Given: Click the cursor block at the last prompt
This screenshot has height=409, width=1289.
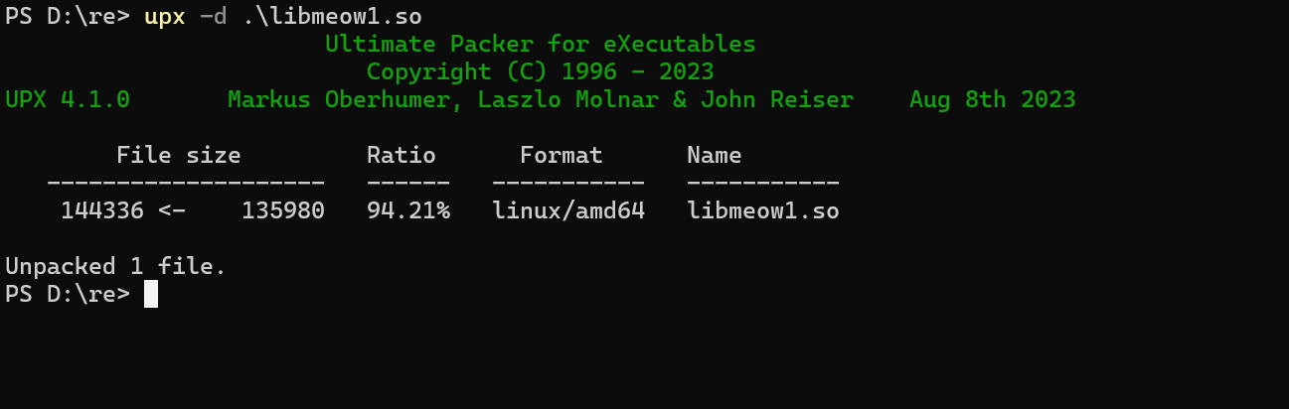Looking at the screenshot, I should click(x=151, y=295).
